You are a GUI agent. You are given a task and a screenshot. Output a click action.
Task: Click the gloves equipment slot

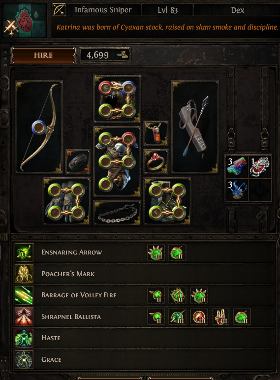click(x=66, y=201)
